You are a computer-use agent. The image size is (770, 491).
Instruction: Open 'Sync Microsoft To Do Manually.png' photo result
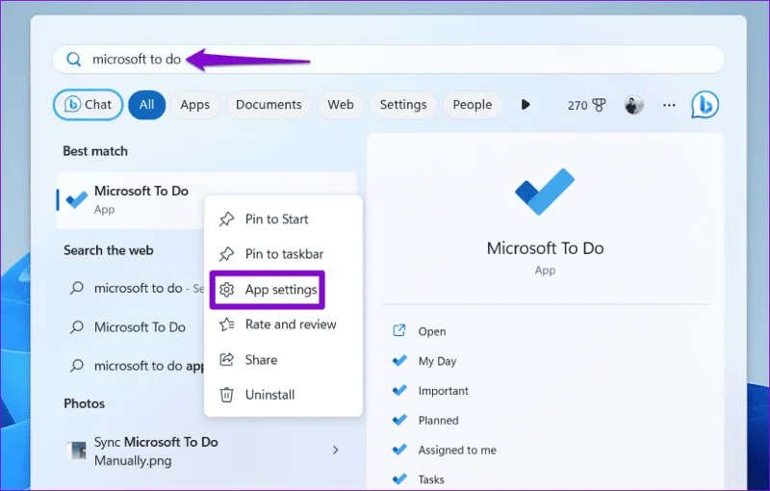pos(206,451)
